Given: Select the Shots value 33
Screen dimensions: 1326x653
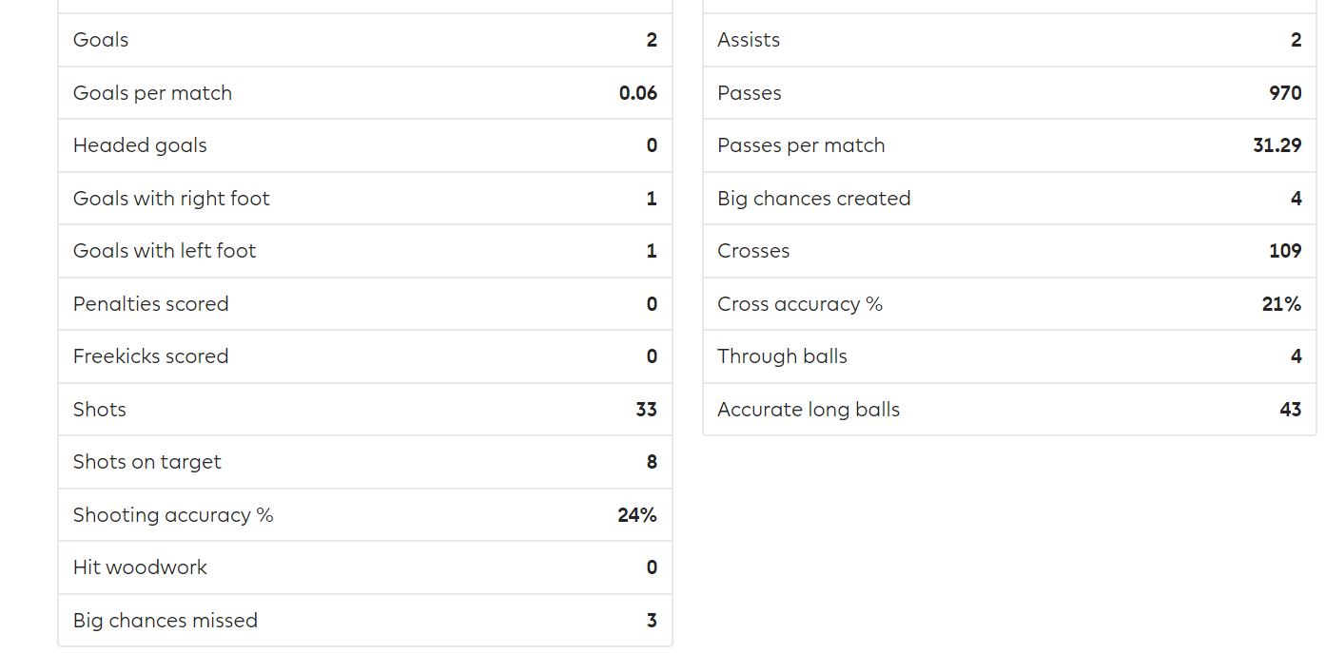Looking at the screenshot, I should coord(646,410).
